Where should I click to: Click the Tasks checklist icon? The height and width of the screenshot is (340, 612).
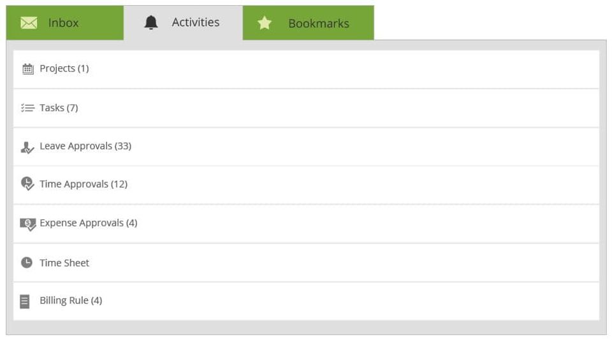click(x=27, y=108)
